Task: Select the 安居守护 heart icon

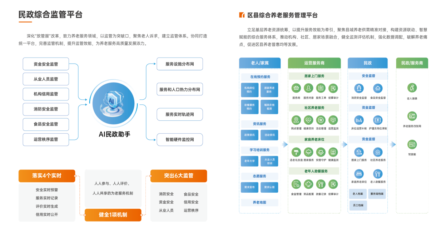Action: tap(321, 152)
